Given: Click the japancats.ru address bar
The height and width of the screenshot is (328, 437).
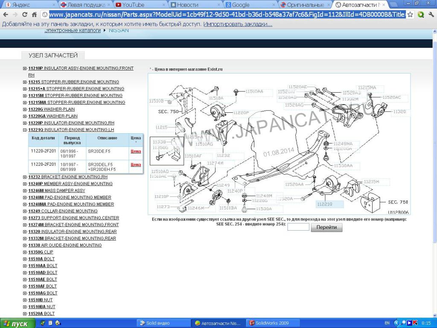Looking at the screenshot, I should pyautogui.click(x=227, y=15).
